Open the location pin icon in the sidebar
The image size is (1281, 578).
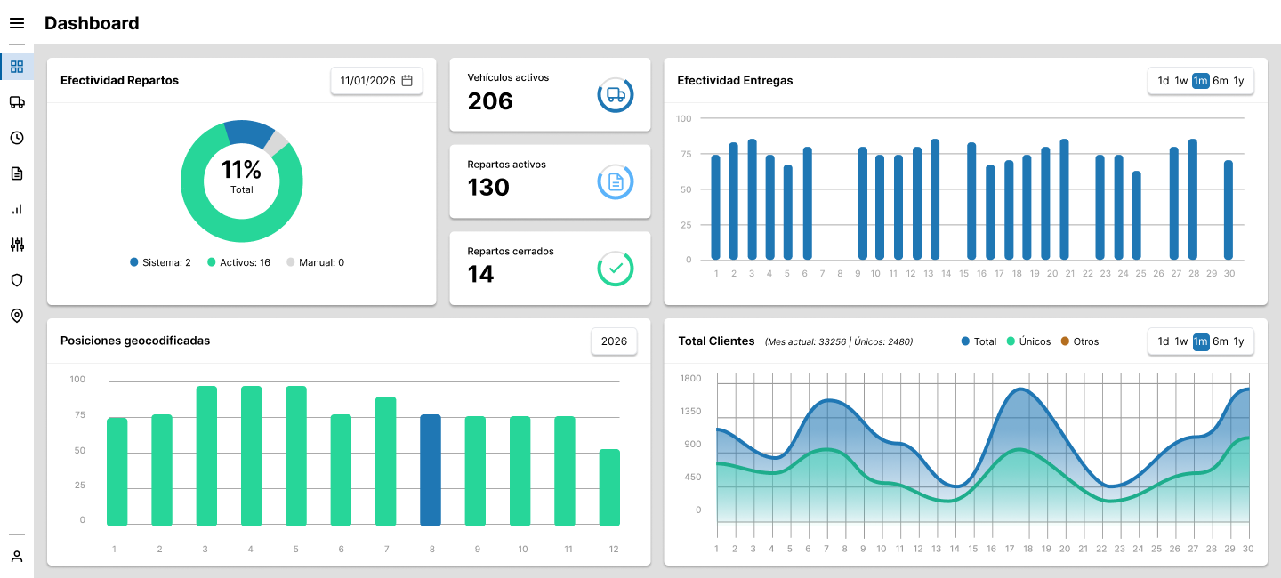(x=16, y=315)
